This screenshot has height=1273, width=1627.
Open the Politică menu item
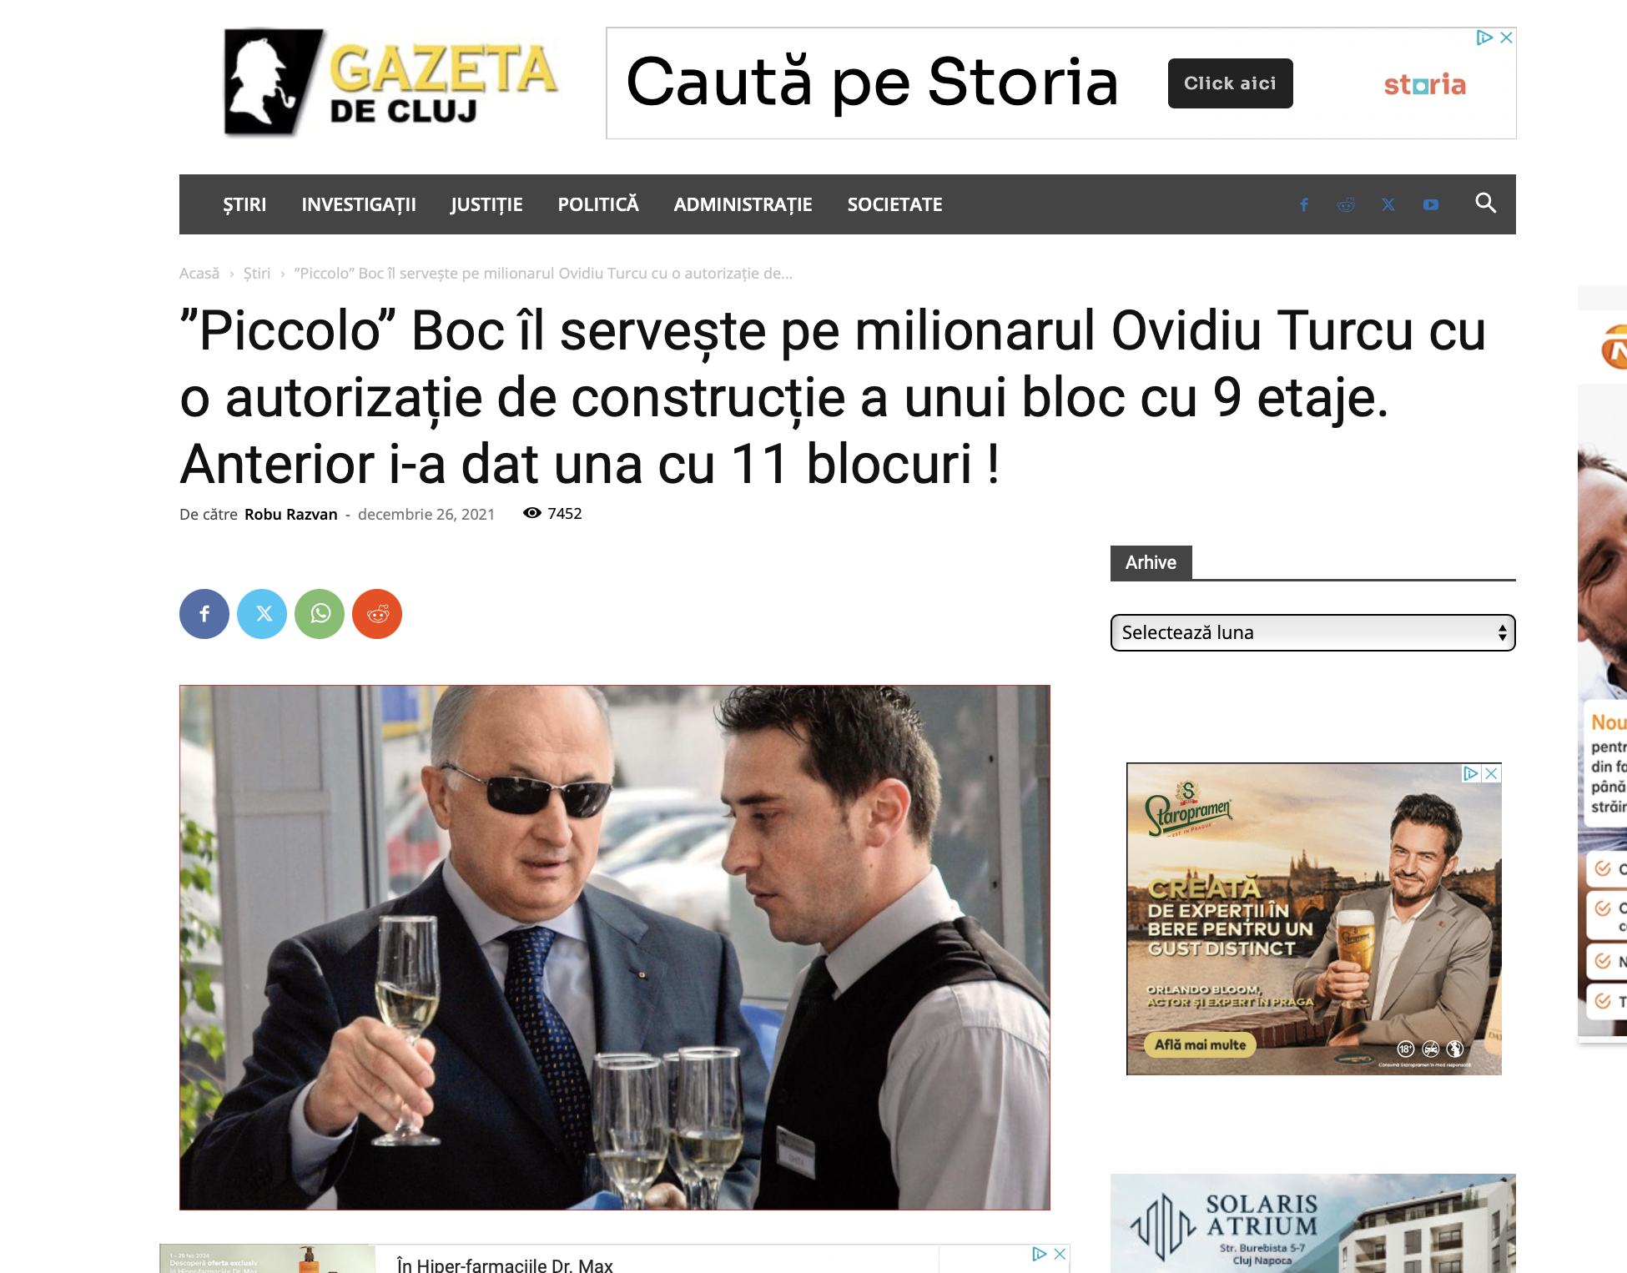(x=598, y=204)
